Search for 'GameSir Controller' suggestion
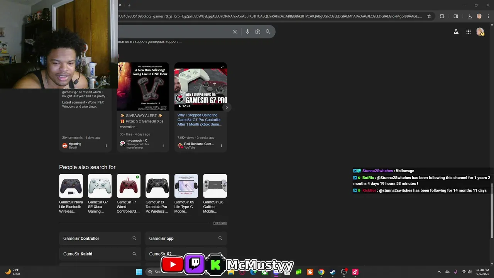The width and height of the screenshot is (494, 278). 100,238
